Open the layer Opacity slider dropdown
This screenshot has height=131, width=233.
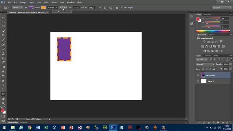click(x=231, y=64)
